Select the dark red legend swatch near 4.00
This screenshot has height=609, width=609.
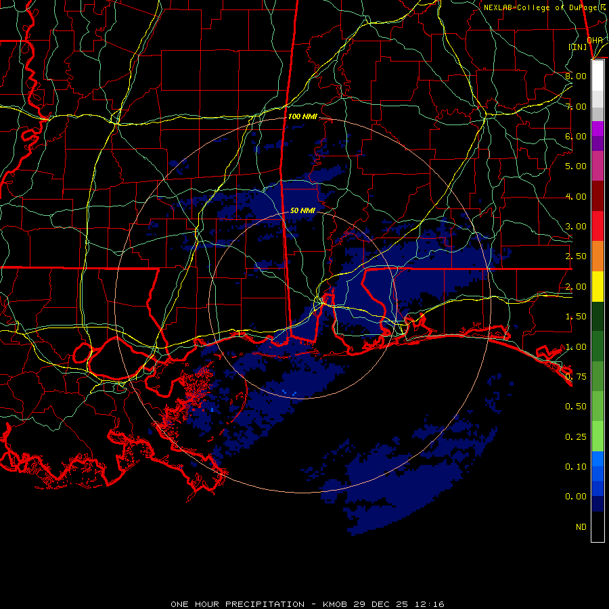597,196
